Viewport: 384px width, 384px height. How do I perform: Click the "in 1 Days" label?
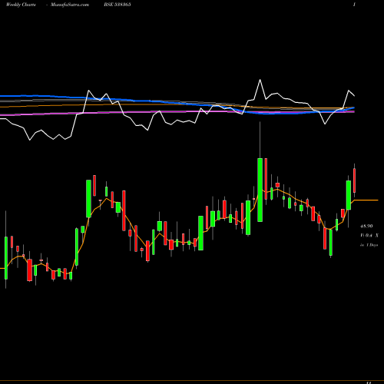(x=369, y=245)
